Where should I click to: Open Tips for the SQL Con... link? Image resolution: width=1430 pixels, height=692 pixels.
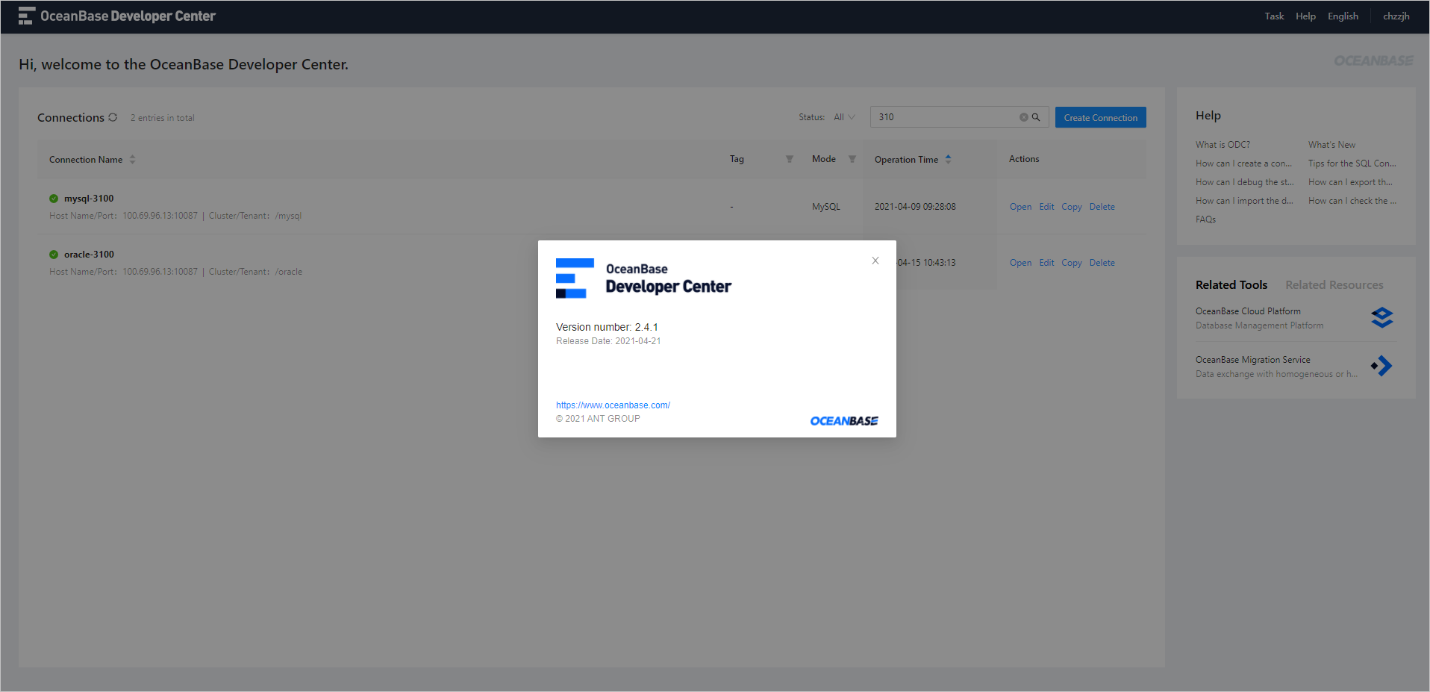click(1352, 163)
